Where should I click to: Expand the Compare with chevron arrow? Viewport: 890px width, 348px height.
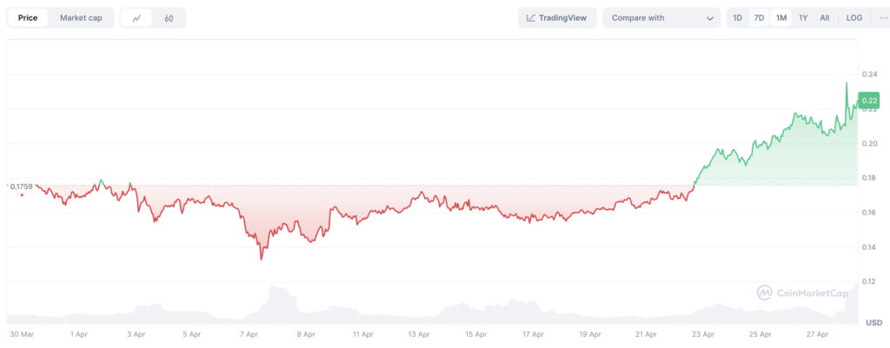709,18
